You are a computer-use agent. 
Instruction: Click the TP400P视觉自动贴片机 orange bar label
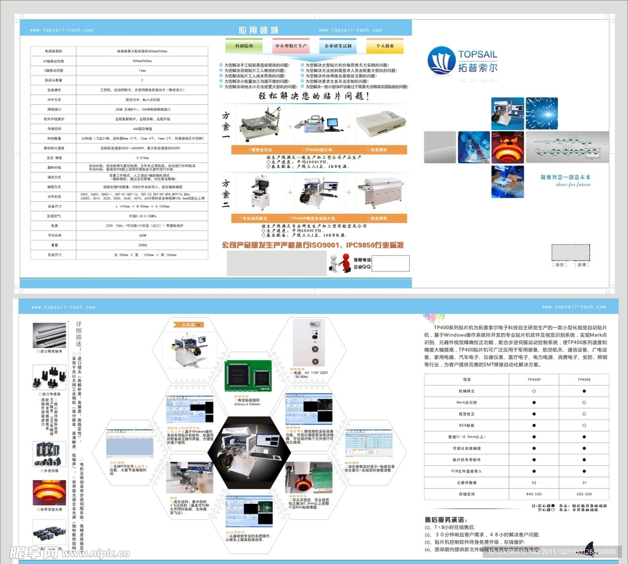point(312,218)
